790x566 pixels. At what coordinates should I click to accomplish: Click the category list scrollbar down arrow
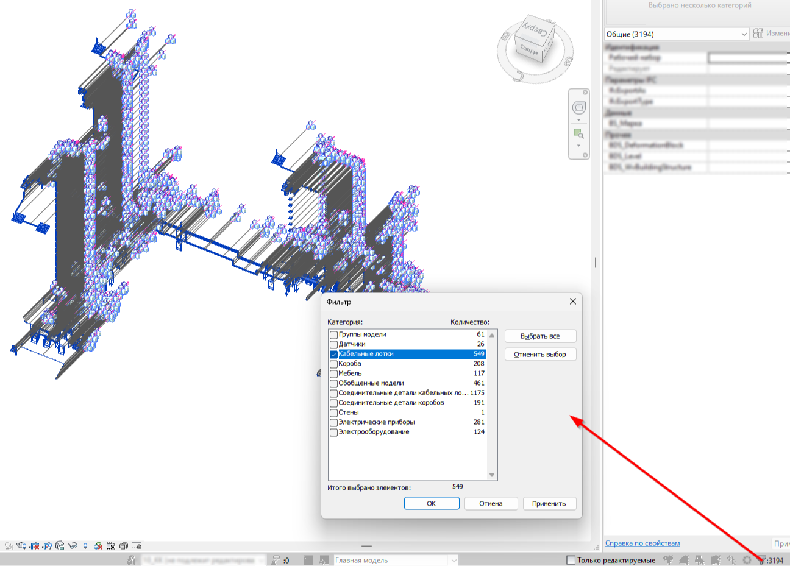click(x=492, y=475)
